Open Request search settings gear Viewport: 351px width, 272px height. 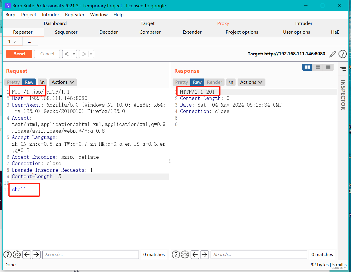pos(17,255)
